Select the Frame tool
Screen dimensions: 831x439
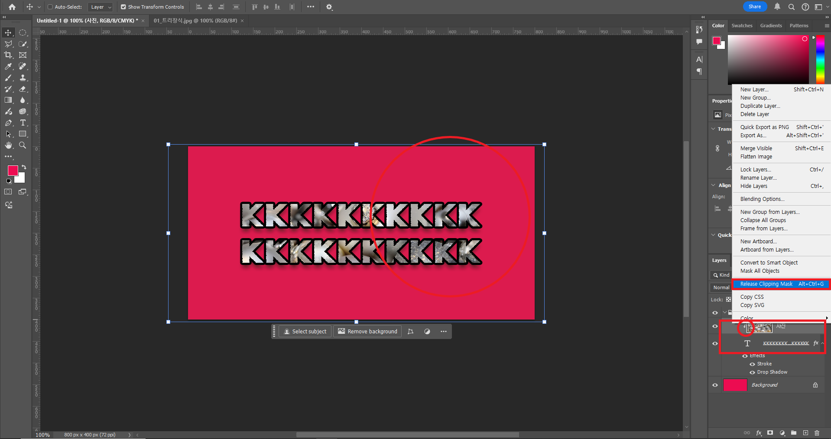23,55
